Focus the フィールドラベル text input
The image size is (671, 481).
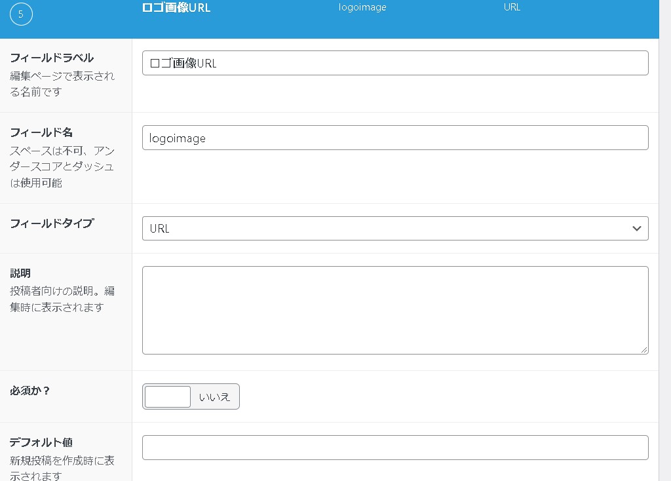(x=394, y=63)
